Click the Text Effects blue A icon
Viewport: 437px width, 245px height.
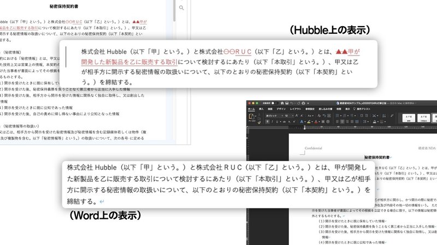(302, 121)
